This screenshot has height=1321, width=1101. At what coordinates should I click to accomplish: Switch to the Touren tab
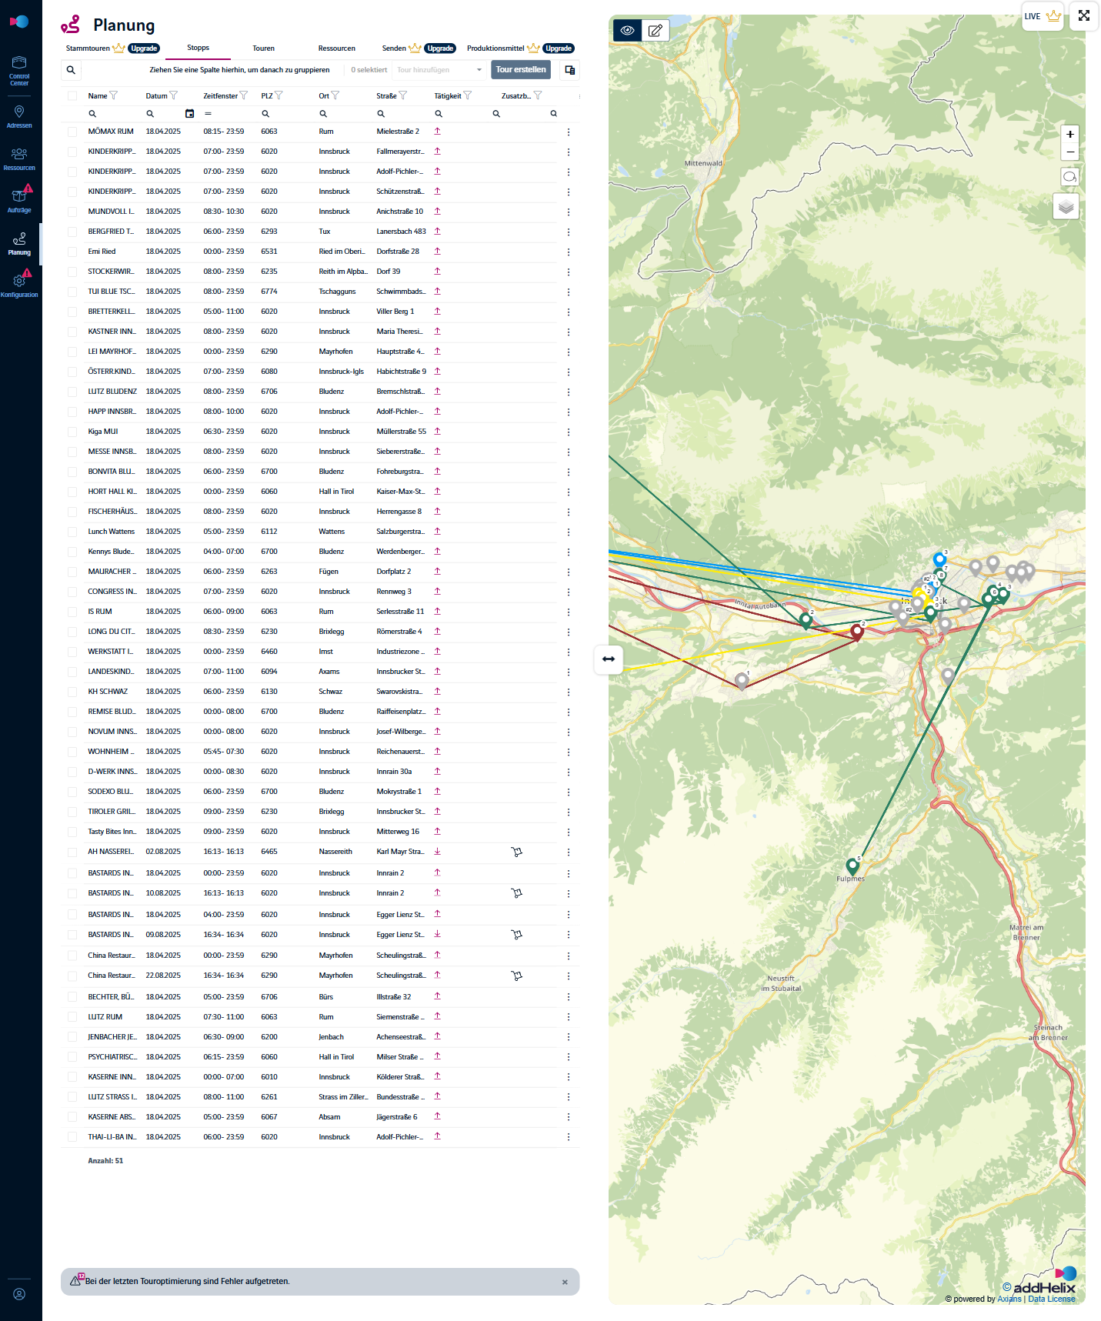(263, 48)
